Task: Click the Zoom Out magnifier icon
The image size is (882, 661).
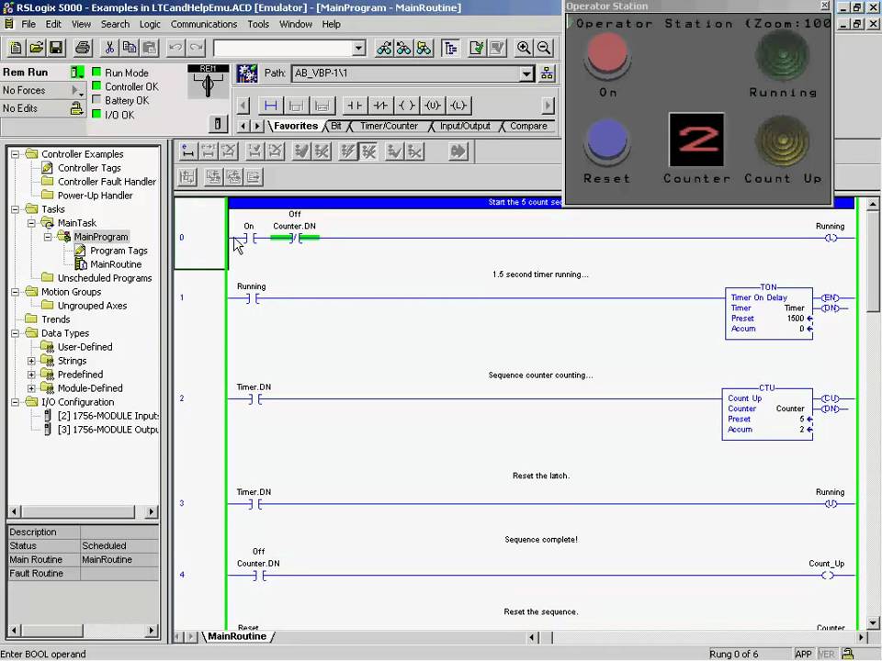Action: [x=544, y=48]
